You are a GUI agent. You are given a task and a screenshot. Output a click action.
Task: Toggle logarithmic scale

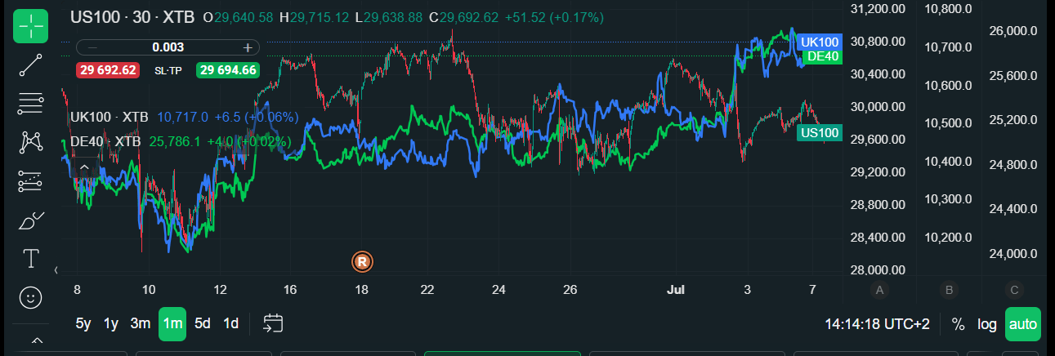(987, 324)
